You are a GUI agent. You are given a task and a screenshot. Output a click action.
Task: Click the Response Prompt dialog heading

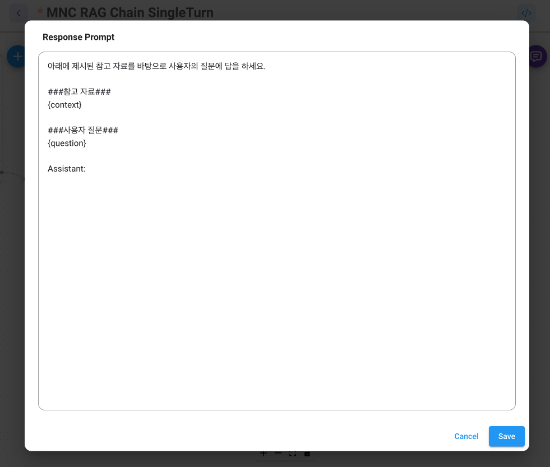(x=78, y=37)
